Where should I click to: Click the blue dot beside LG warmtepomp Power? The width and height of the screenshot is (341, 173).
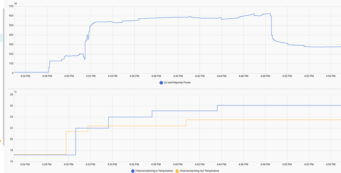tap(161, 82)
